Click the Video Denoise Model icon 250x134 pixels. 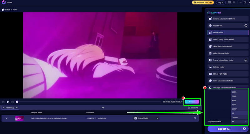coord(210,53)
